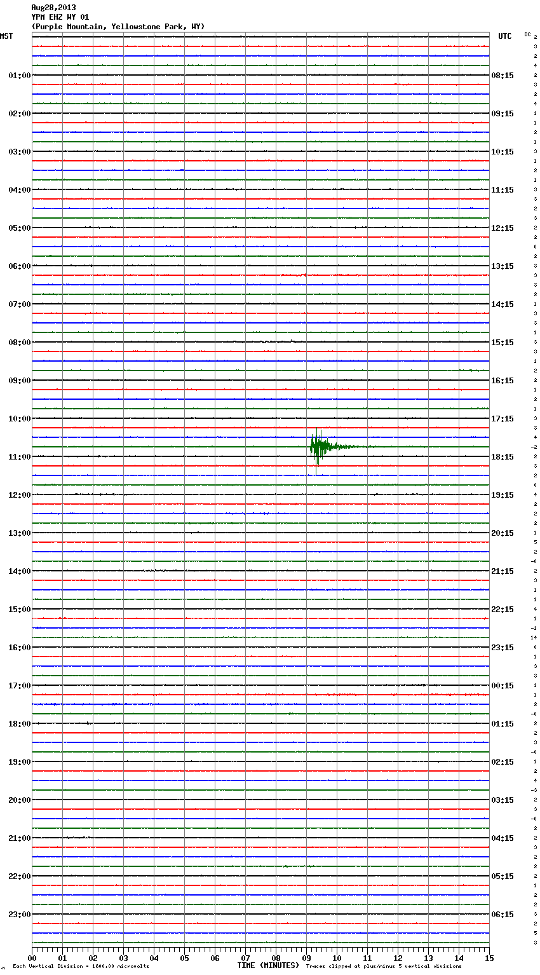Select the 21:00 MST time label
The image size is (540, 975).
[20, 838]
